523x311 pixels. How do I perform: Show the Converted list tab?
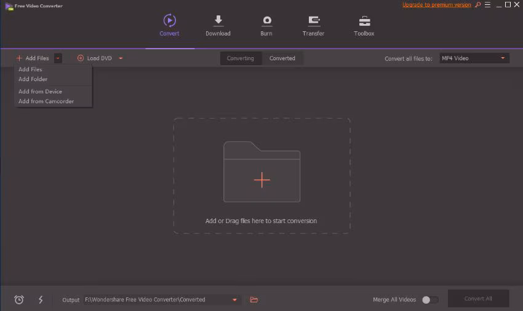click(282, 58)
